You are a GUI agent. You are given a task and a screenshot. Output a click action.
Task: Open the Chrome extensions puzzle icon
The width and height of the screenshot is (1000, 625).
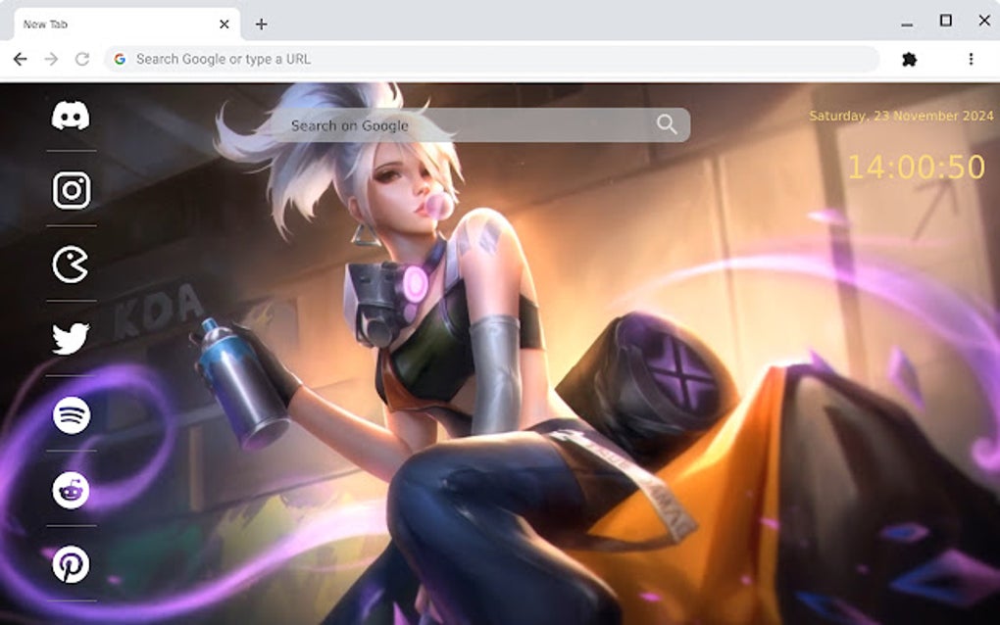[911, 59]
